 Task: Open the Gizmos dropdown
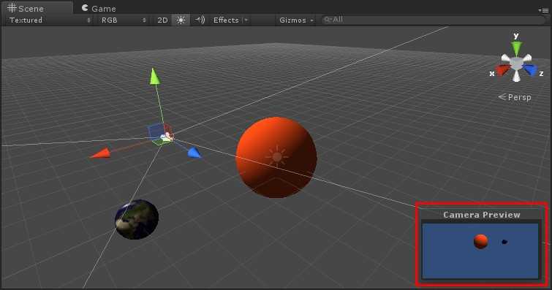[x=296, y=20]
